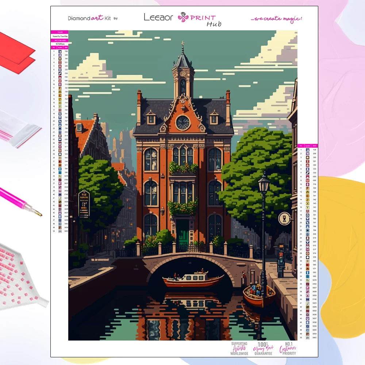Click the 'Diamond art Kit by' heading

click(93, 18)
